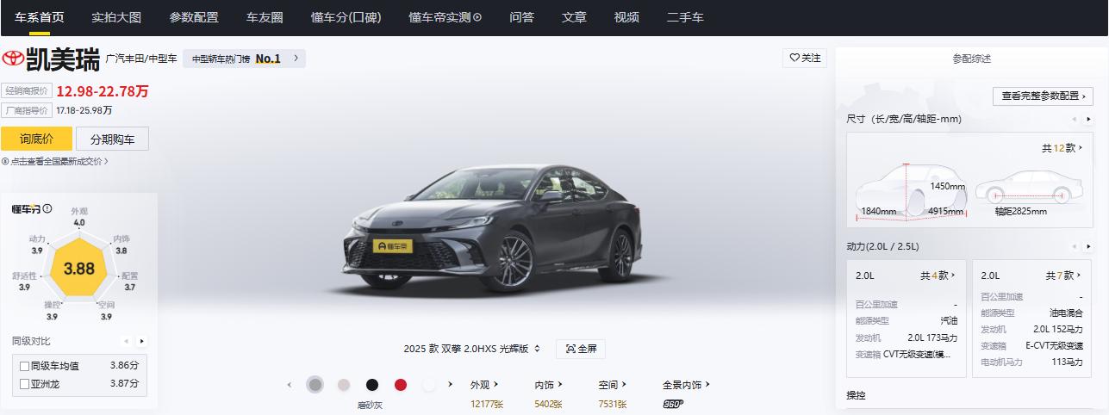The height and width of the screenshot is (415, 1109).
Task: Click the 懂车分 info circle icon
Action: [x=47, y=208]
